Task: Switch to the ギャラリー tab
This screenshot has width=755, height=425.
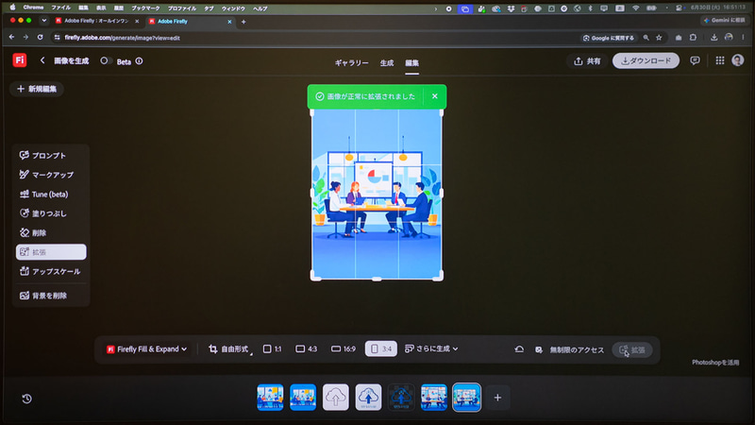Action: pos(351,62)
